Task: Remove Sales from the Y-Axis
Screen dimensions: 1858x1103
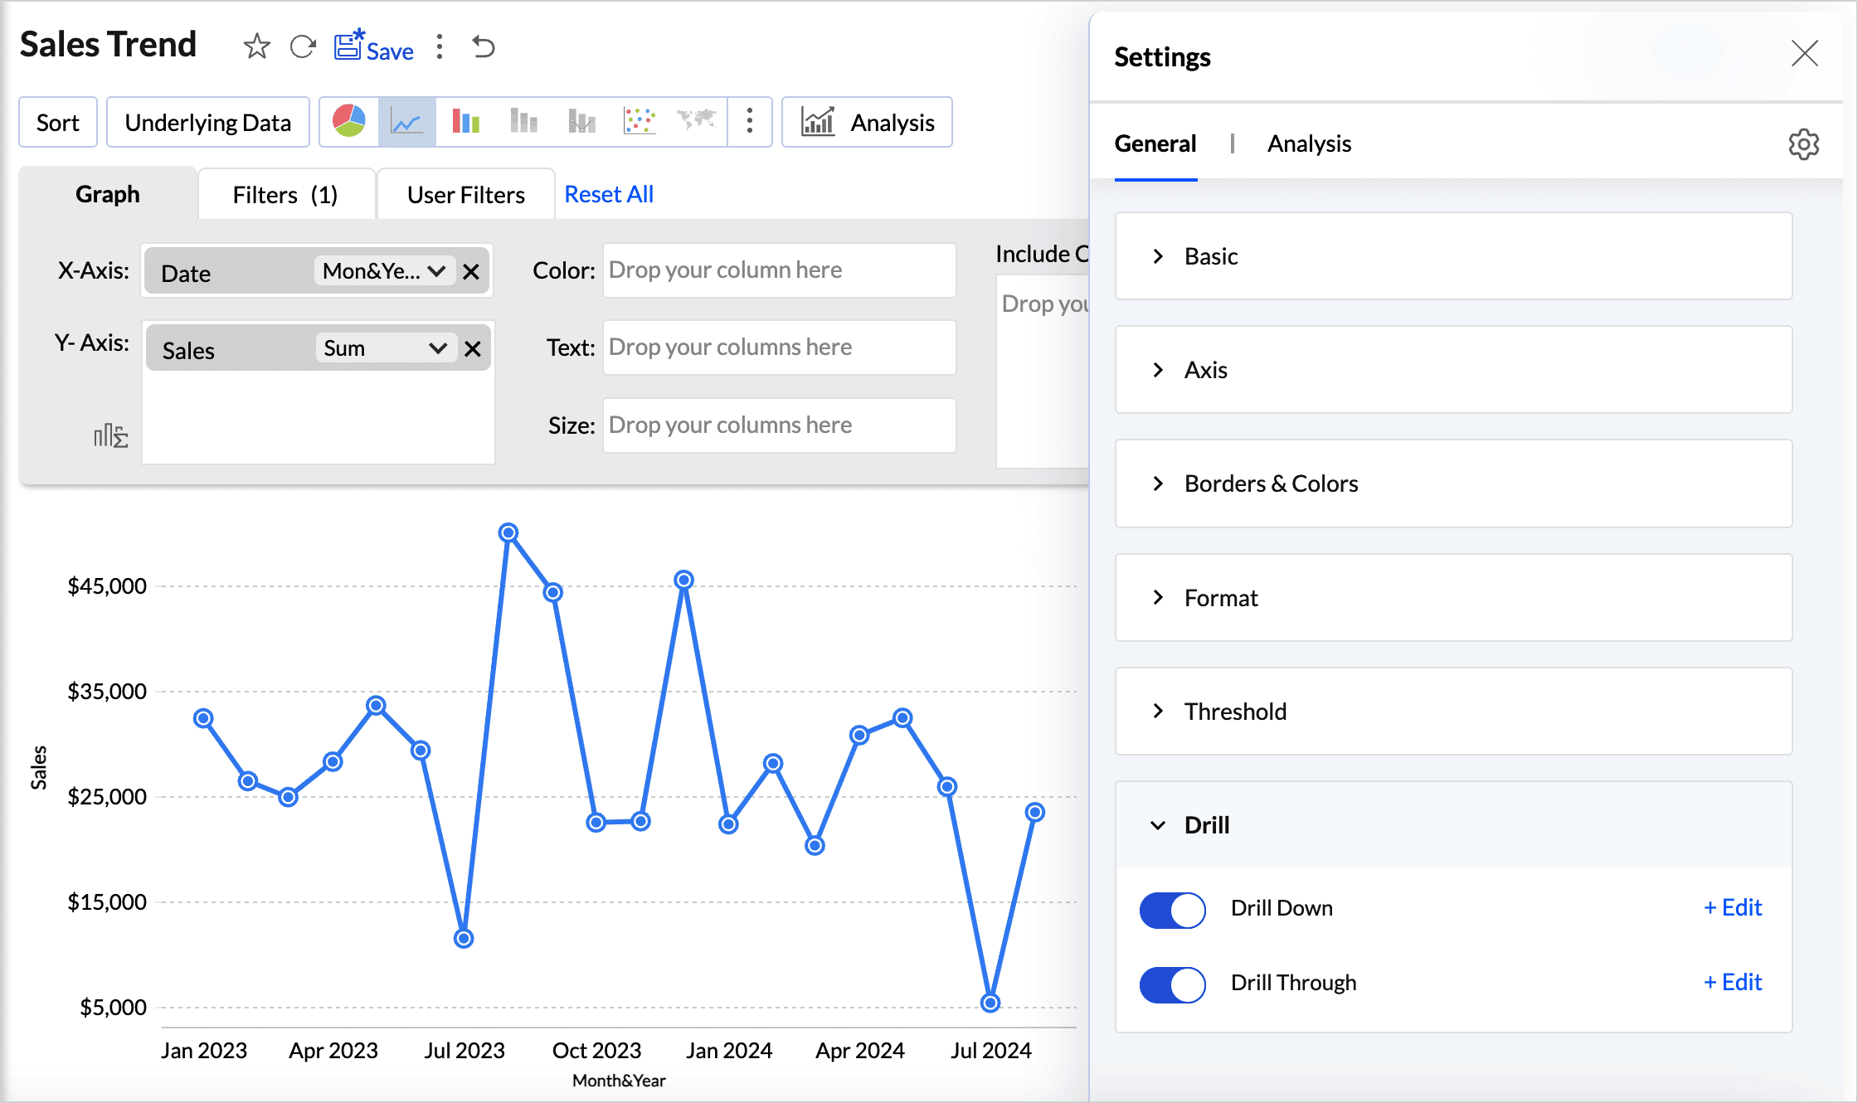Action: tap(472, 348)
